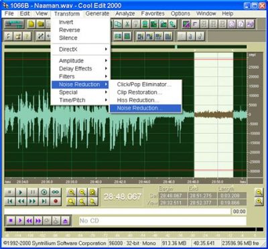This screenshot has width=268, height=249.
Task: Start playback with the green play button
Action: [x=21, y=192]
